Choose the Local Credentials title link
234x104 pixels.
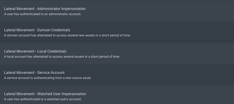(x=35, y=51)
